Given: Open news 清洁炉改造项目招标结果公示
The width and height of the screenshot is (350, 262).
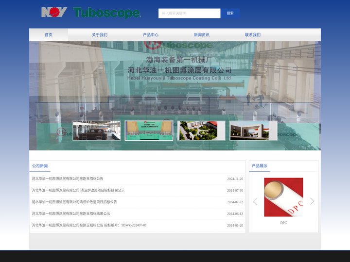Looking at the screenshot, I should click(78, 190).
